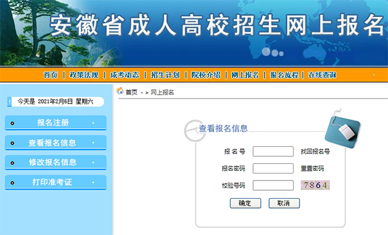The width and height of the screenshot is (388, 235).
Task: Click the home icon in the breadcrumb
Action: coord(120,91)
